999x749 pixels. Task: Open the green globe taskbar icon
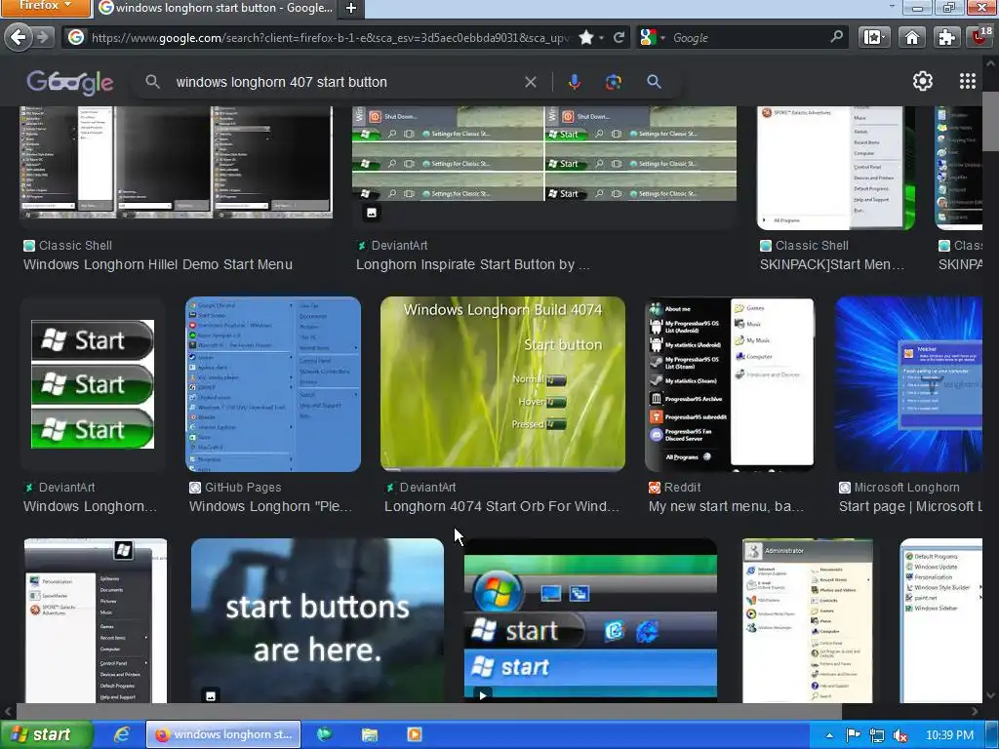[324, 734]
